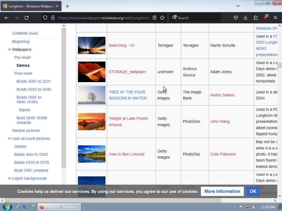Open tracking protection shield icon

click(x=45, y=18)
